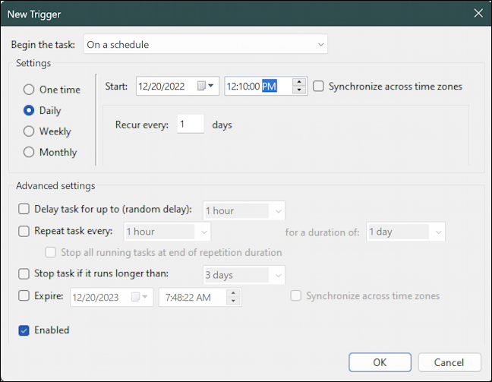
Task: Decrease Expire time with down arrow
Action: click(233, 301)
